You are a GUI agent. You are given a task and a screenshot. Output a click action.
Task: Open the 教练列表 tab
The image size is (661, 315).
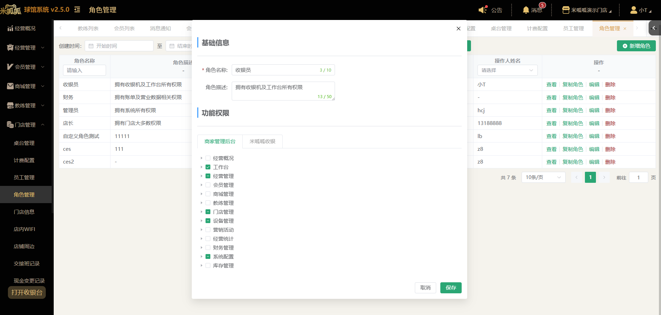[88, 29]
